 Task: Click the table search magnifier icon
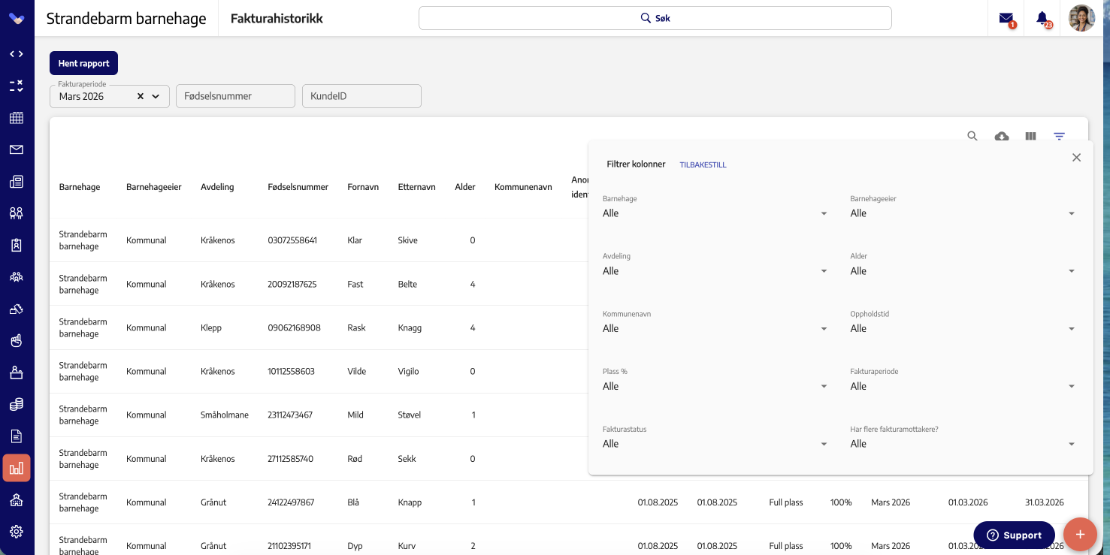click(972, 136)
